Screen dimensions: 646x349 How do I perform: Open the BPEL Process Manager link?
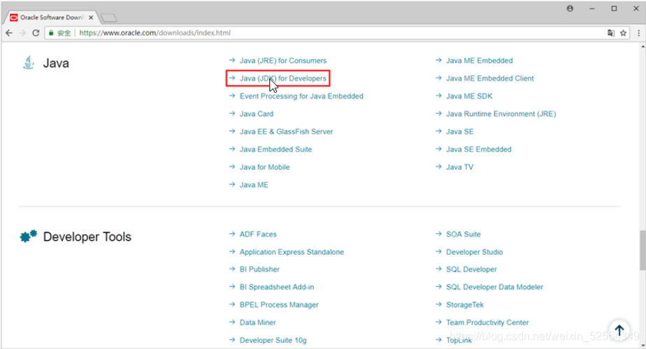279,304
